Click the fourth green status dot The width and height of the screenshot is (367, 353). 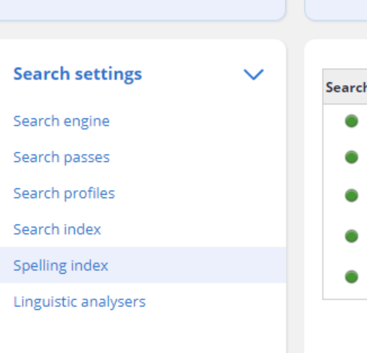click(351, 236)
